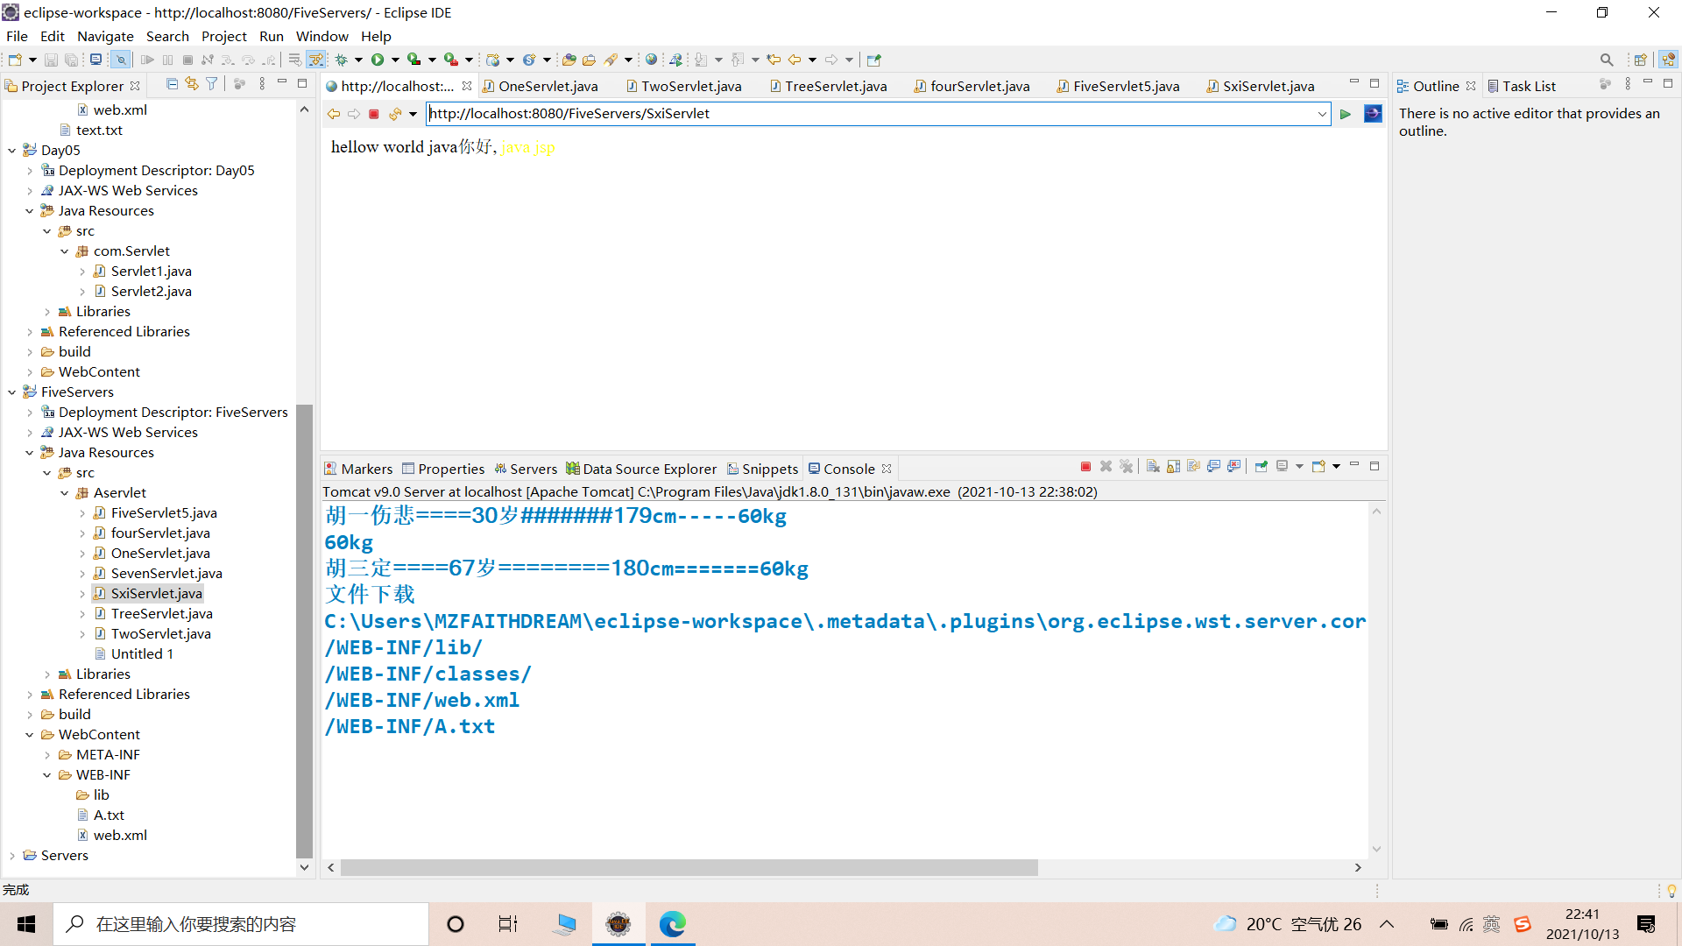Click the console horizontal scrollbar thumb
The height and width of the screenshot is (946, 1682).
689,868
